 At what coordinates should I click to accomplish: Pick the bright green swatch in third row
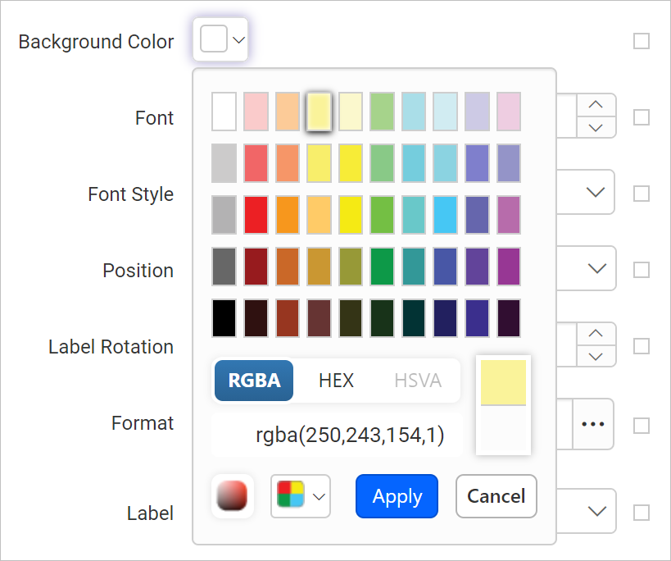pyautogui.click(x=382, y=215)
